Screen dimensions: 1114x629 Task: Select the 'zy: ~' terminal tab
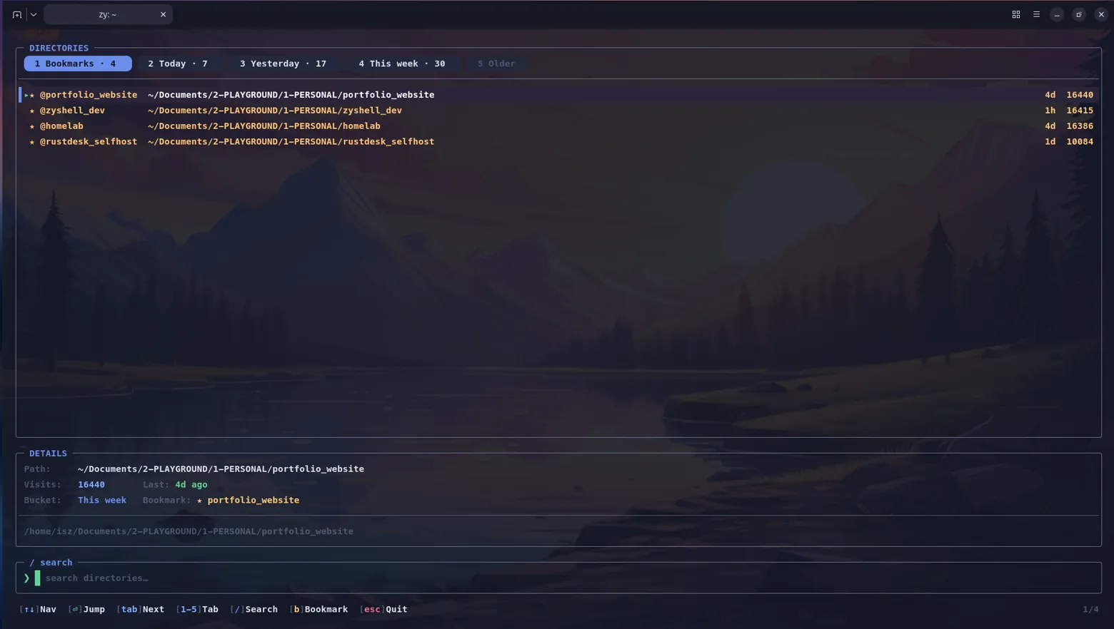pos(108,14)
